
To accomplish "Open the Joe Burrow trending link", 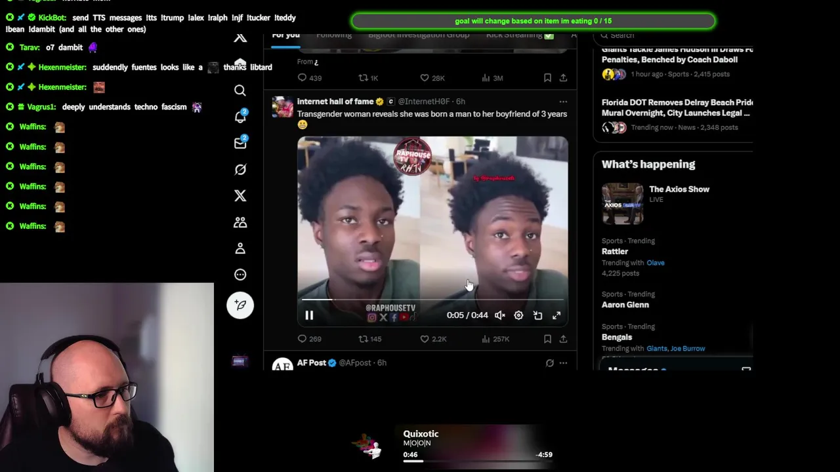I will (688, 349).
